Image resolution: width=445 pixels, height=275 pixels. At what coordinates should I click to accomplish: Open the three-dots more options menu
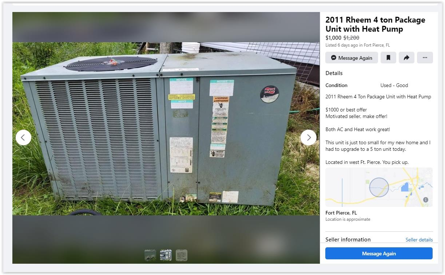coord(425,58)
